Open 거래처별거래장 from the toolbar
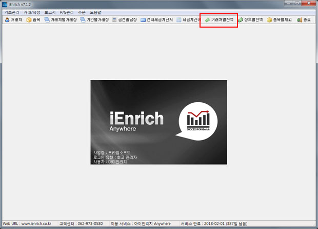The height and width of the screenshot is (229, 318). click(60, 20)
